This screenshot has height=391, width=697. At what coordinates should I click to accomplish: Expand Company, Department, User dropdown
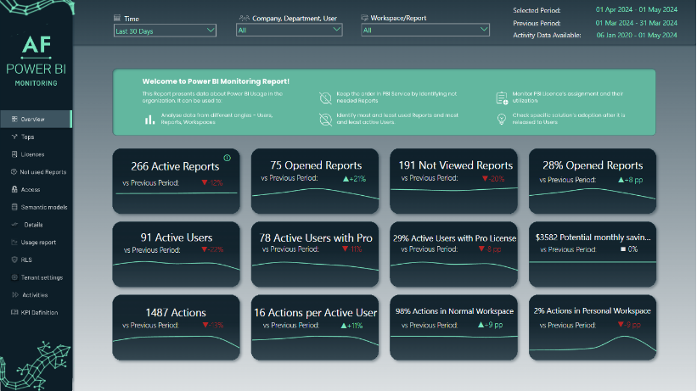point(289,30)
